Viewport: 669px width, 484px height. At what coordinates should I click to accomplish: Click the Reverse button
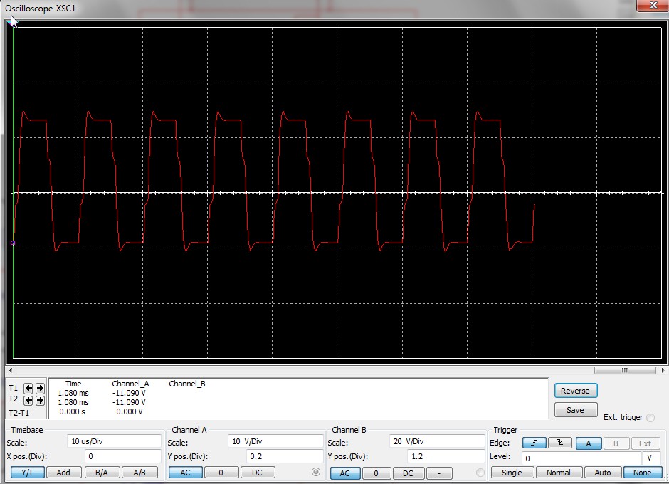point(575,391)
